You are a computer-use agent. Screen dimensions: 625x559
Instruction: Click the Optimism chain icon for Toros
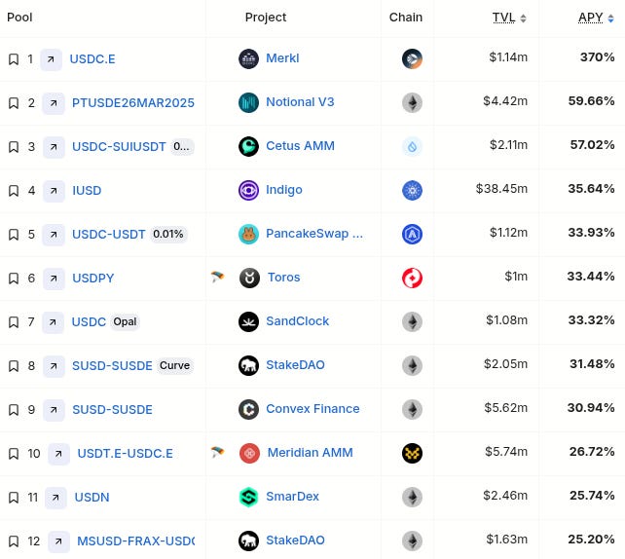click(412, 279)
